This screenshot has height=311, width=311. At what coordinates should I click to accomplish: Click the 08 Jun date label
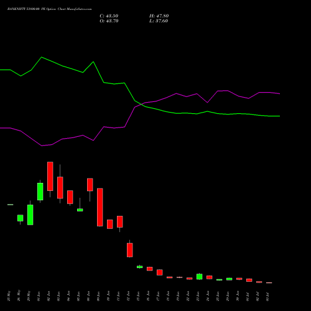tap(88, 296)
